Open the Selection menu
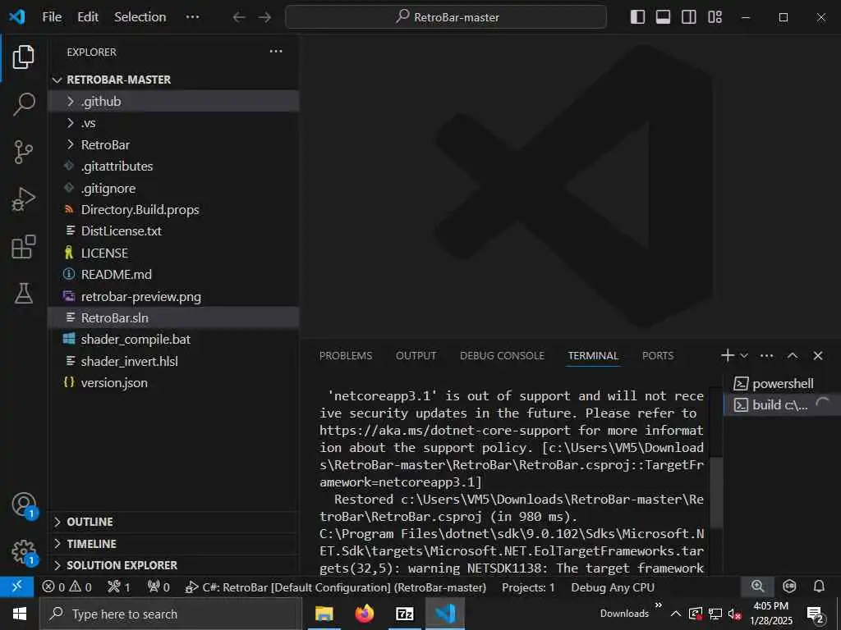Viewport: 841px width, 630px height. point(140,17)
